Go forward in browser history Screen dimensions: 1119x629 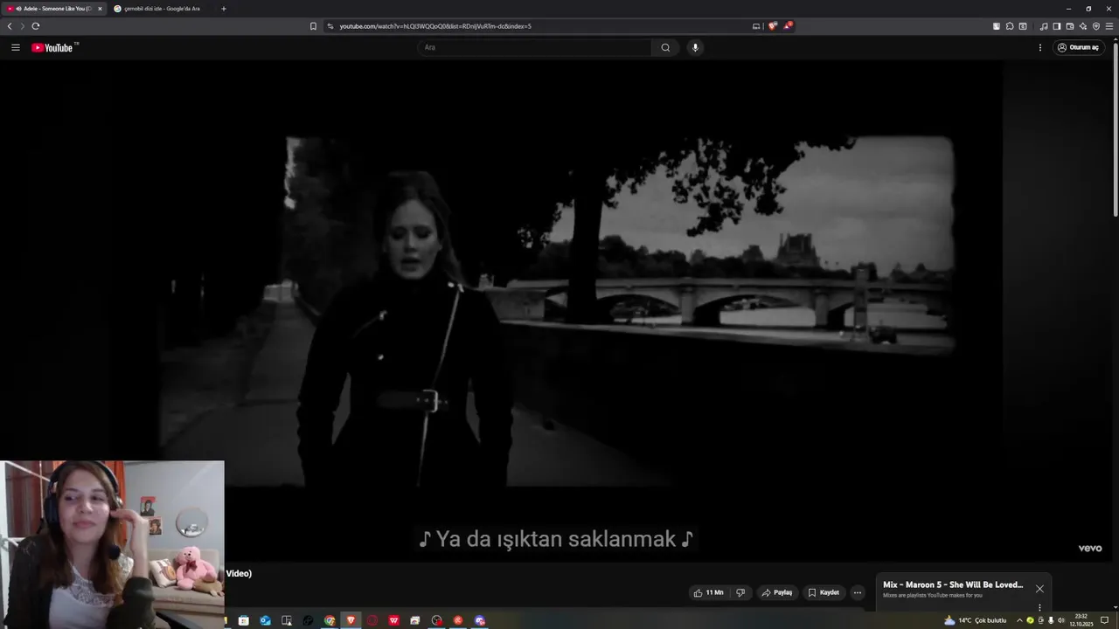tap(23, 26)
